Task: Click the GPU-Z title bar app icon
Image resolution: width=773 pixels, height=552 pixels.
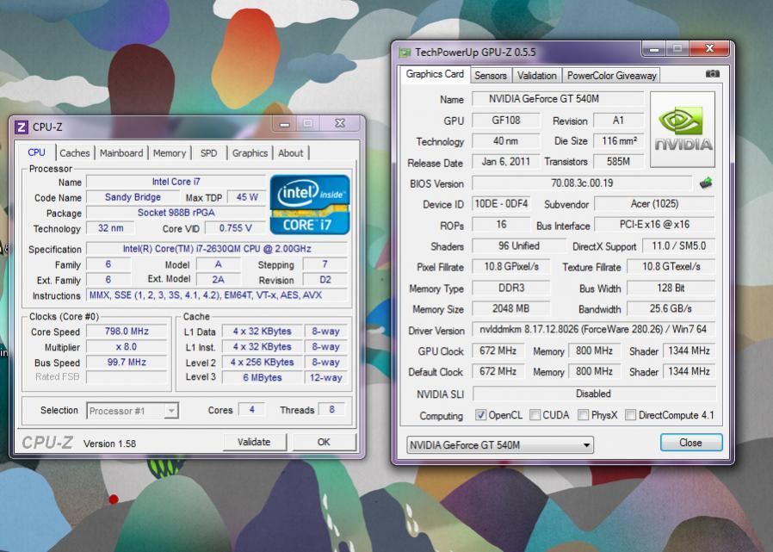Action: pyautogui.click(x=405, y=53)
